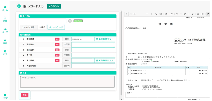This screenshot has width=212, height=101.
Task: Go back using the circular arrow icon
Action: (x=19, y=6)
